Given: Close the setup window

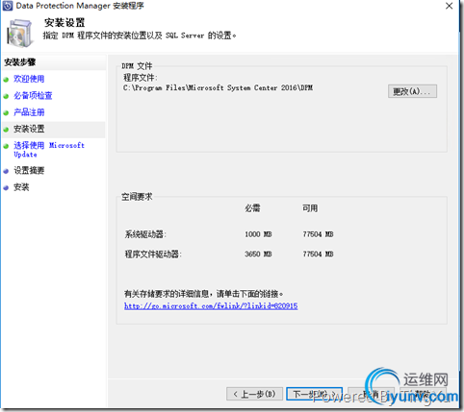Looking at the screenshot, I should [x=450, y=6].
